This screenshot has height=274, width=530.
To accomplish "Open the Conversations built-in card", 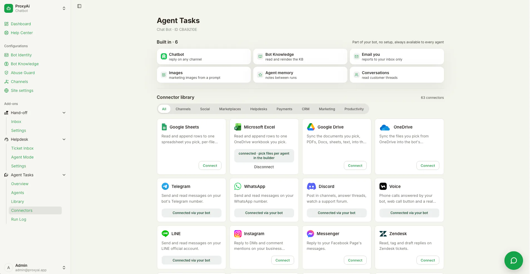I will point(397,75).
